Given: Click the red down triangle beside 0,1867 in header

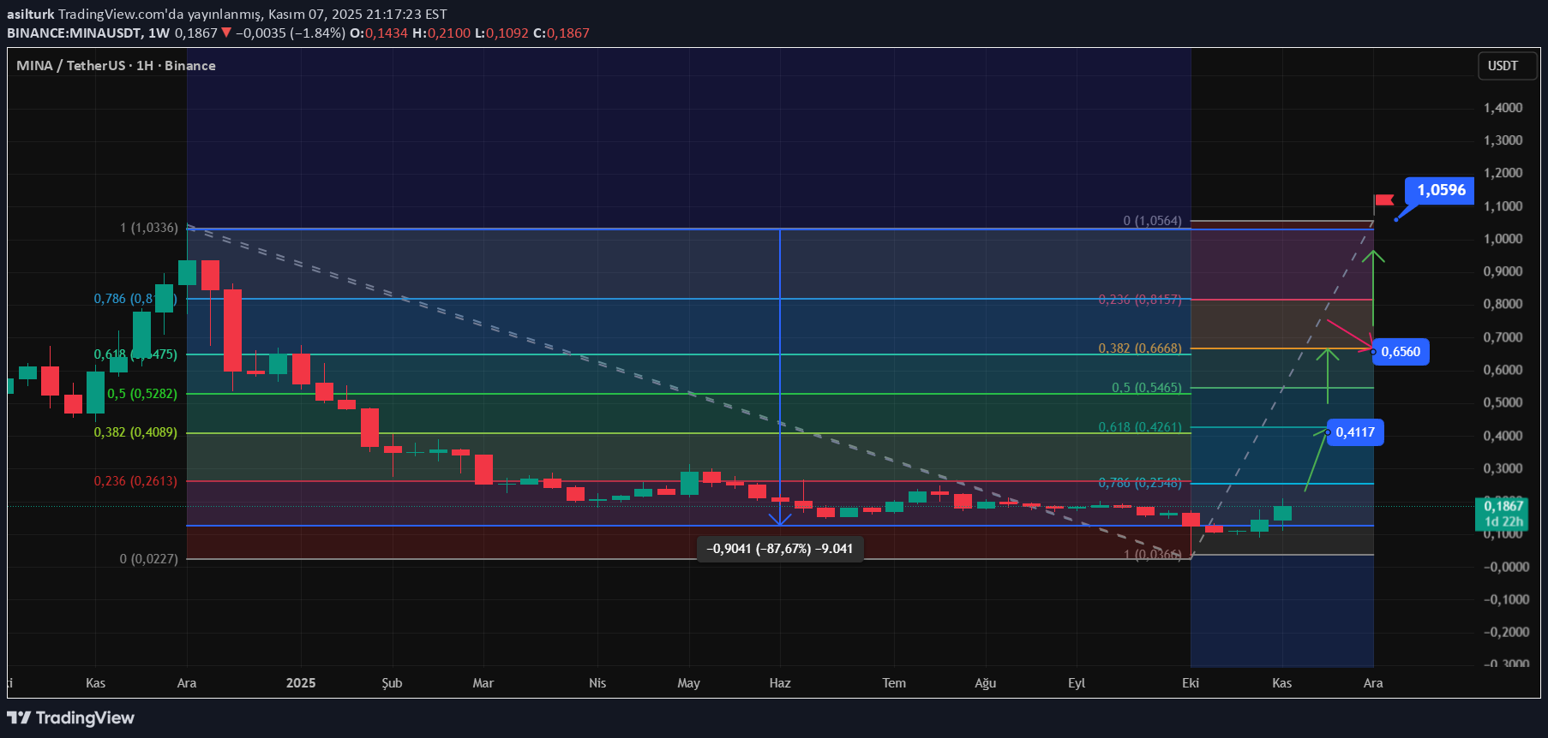Looking at the screenshot, I should click(x=226, y=33).
